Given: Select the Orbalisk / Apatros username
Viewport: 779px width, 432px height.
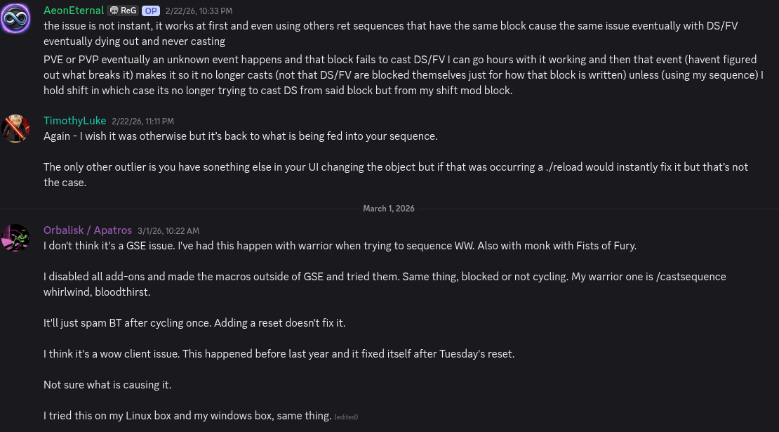Looking at the screenshot, I should click(88, 230).
